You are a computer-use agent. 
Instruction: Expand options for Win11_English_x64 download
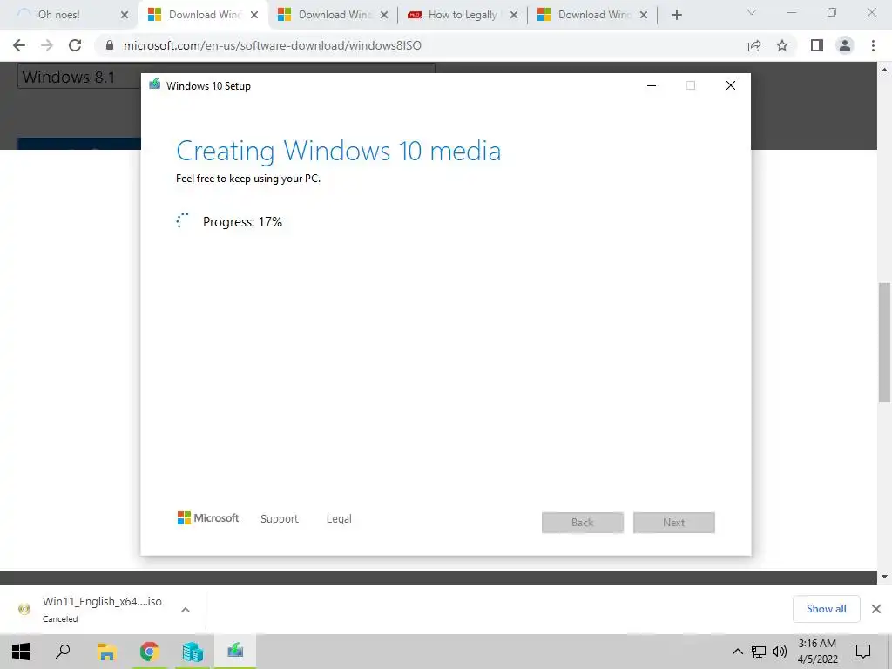pos(186,610)
